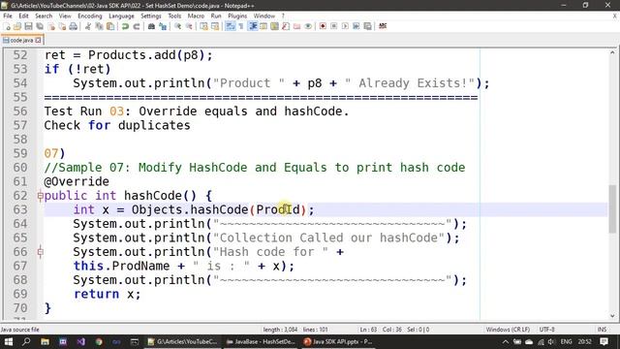The image size is (620, 349).
Task: Close the code.java tab with its X
Action: 38,40
